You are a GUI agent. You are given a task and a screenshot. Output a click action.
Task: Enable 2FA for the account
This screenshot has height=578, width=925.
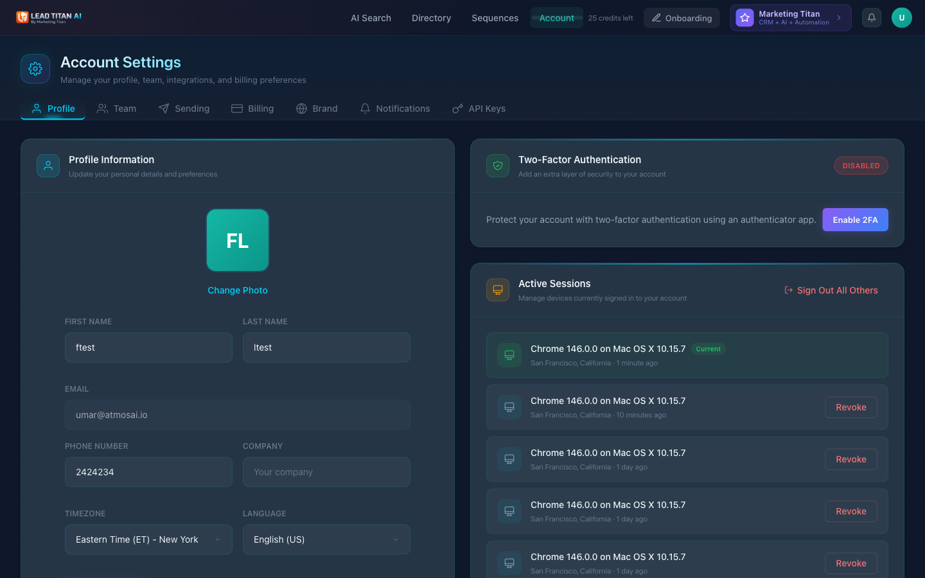(x=855, y=219)
